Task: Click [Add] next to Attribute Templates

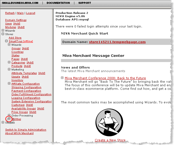Action: click(42, 73)
